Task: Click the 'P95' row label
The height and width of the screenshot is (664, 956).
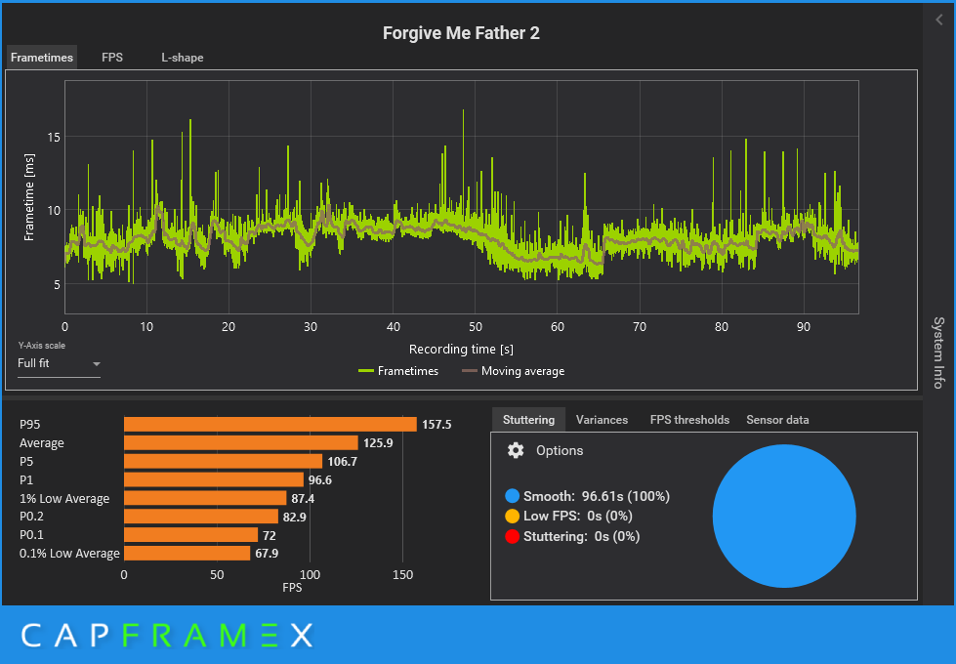Action: [30, 425]
